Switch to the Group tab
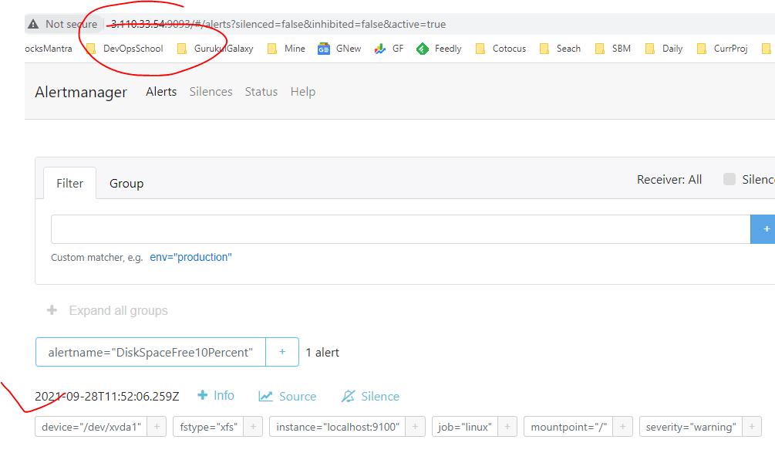Image resolution: width=775 pixels, height=470 pixels. (x=126, y=184)
